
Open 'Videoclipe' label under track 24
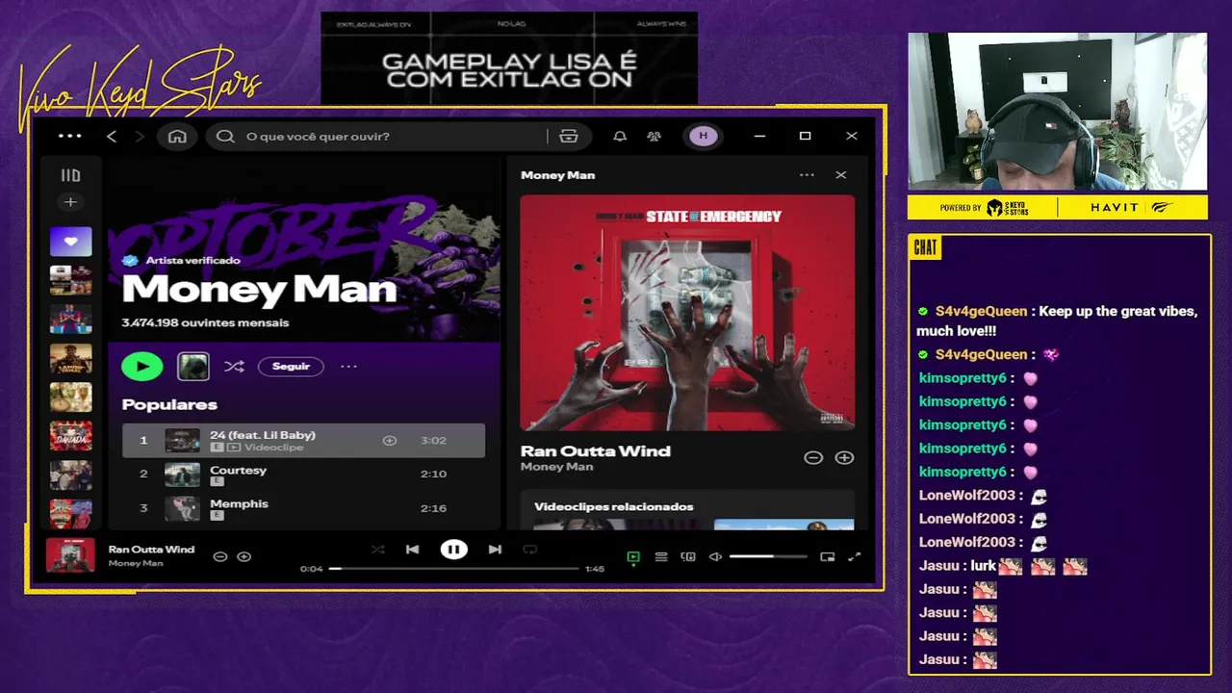coord(273,448)
